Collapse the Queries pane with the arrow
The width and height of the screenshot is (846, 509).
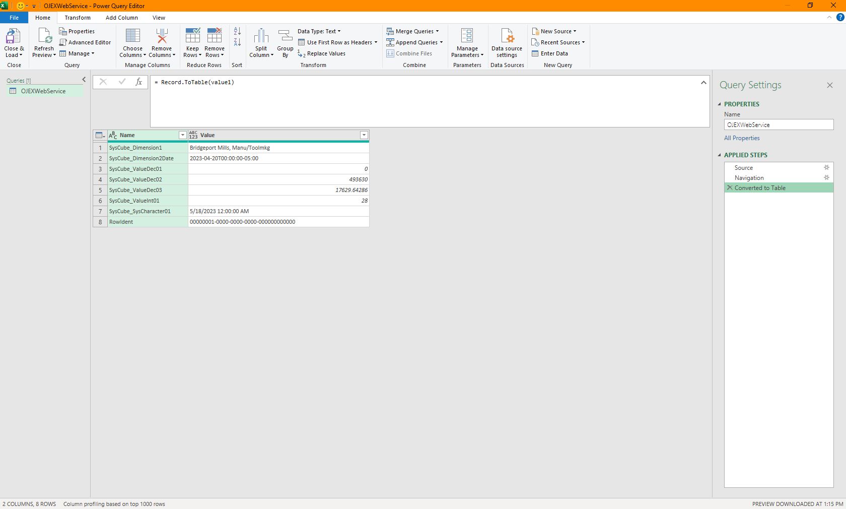(x=84, y=80)
